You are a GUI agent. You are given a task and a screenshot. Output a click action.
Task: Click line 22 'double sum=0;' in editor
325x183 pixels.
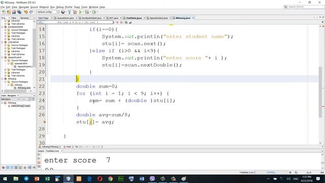click(96, 86)
